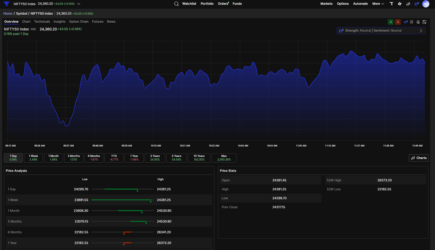This screenshot has height=250, width=435.
Task: Set a price alert with bell icon
Action: [418, 22]
